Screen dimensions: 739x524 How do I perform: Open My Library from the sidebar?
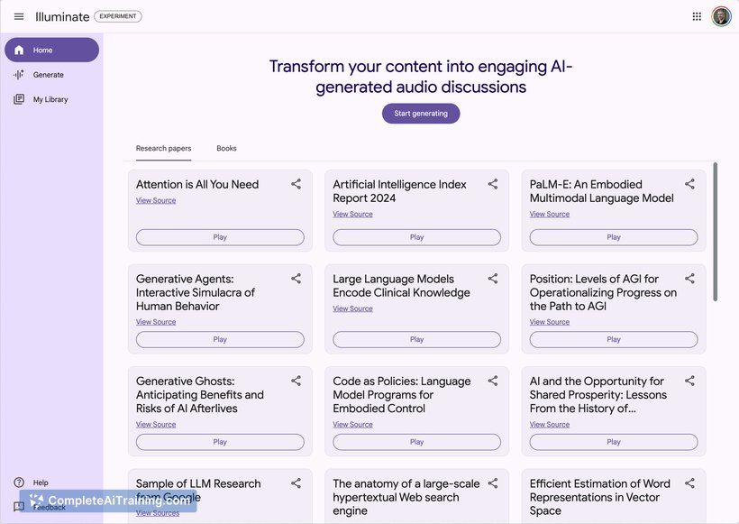50,99
